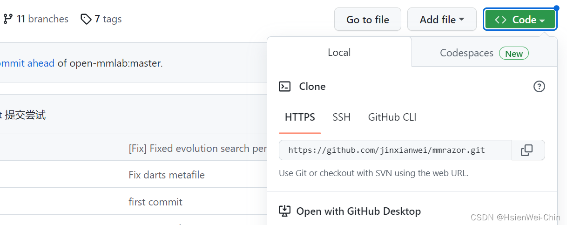Click the '提交尝试' commit title text
This screenshot has height=225, width=567.
(x=25, y=115)
